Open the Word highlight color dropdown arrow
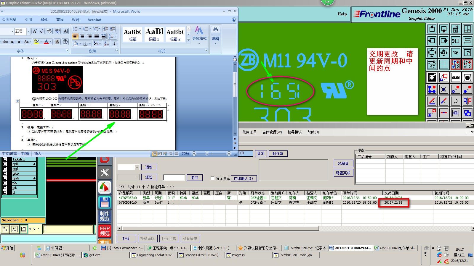The width and height of the screenshot is (474, 266). point(41,42)
